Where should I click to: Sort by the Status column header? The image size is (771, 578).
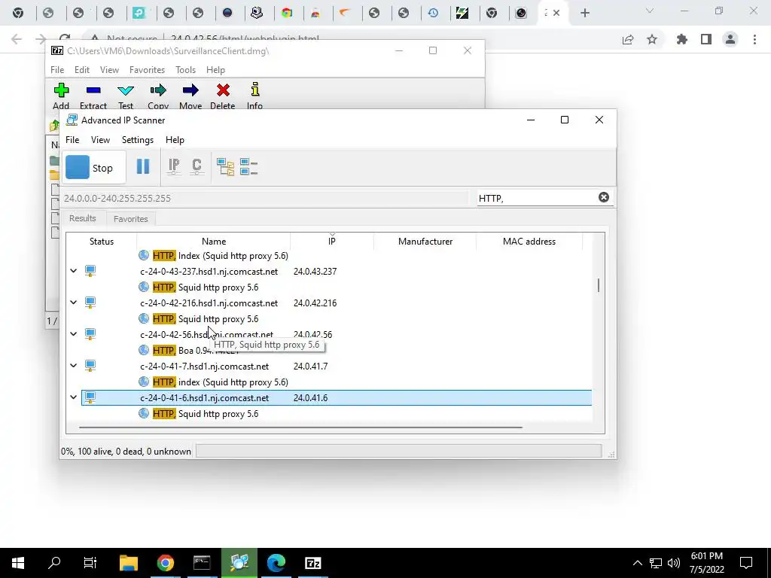point(102,242)
